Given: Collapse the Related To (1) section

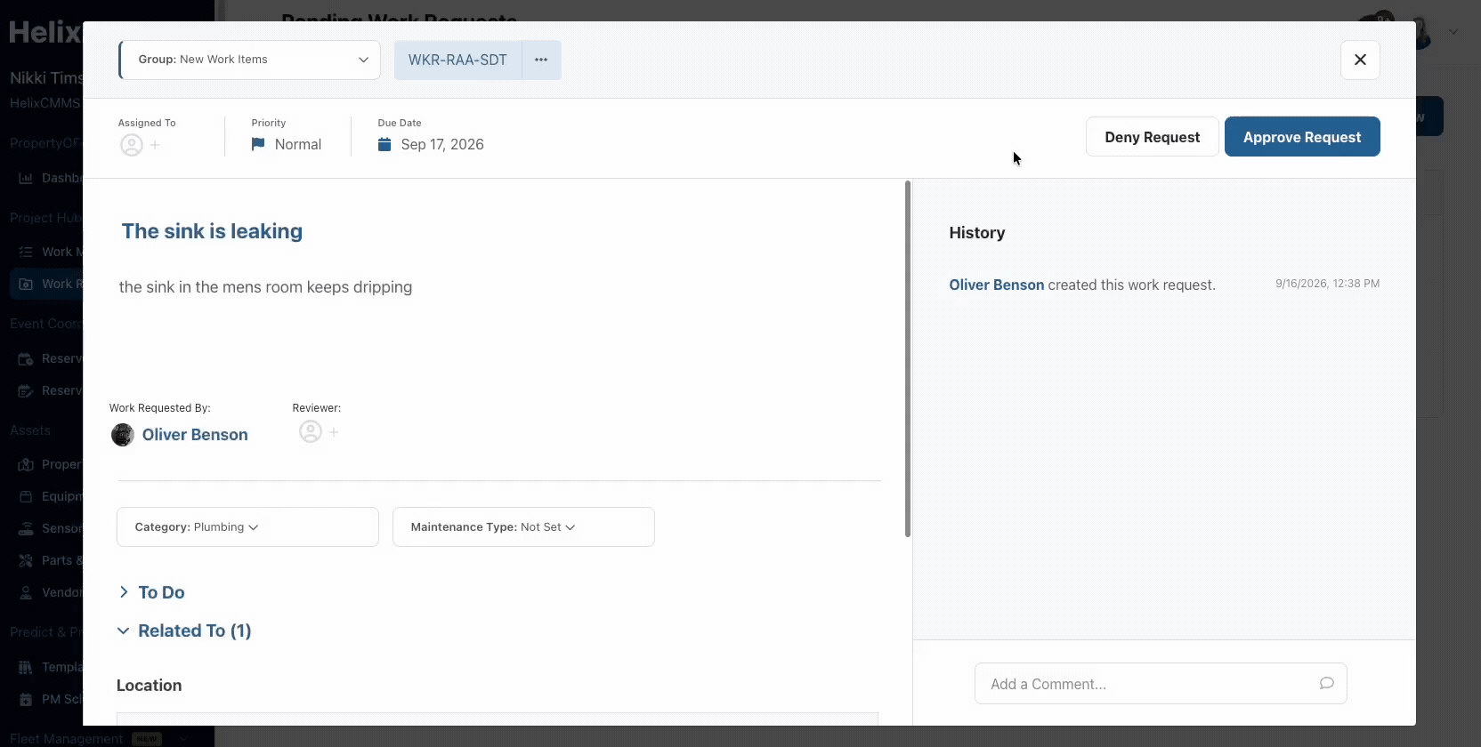Looking at the screenshot, I should [185, 631].
